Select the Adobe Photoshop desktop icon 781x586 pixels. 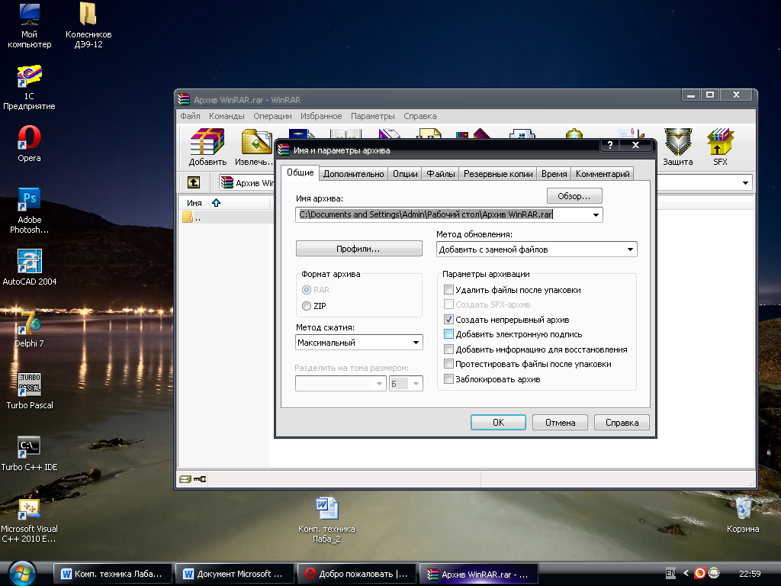pyautogui.click(x=30, y=211)
